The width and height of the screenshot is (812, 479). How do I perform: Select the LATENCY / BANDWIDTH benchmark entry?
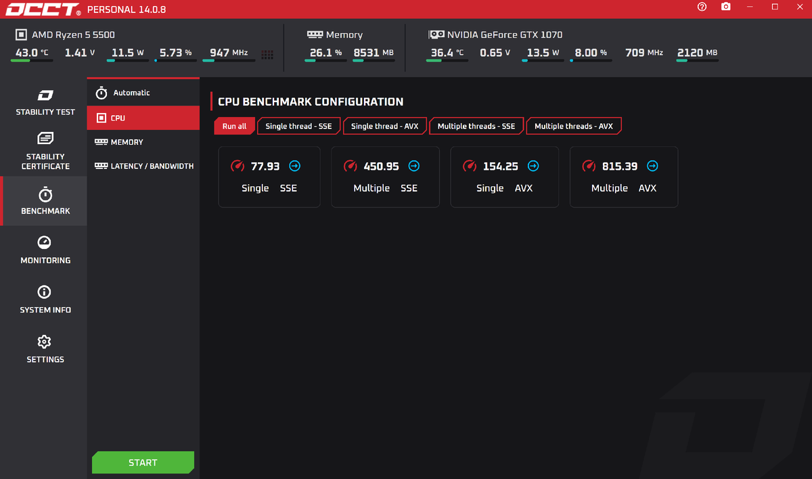coord(143,166)
